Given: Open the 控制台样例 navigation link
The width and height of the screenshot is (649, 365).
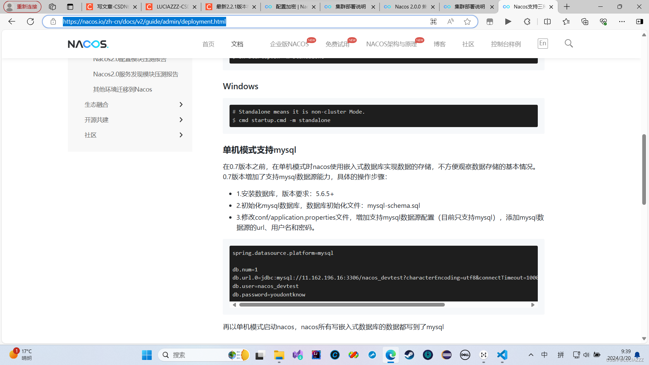Looking at the screenshot, I should point(506,44).
